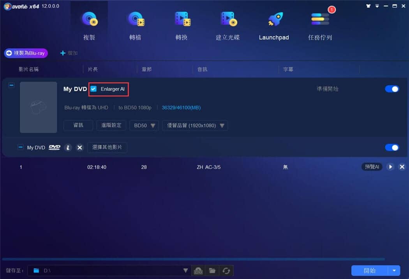Screen dimensions: 409x279
Task: Click the 開始 start button
Action: (370, 271)
